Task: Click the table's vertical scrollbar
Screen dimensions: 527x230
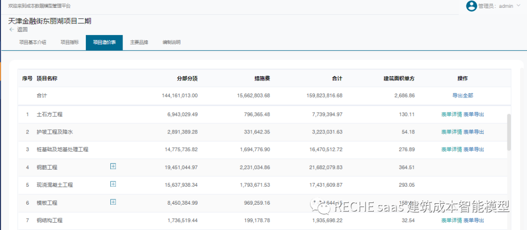Action: (509, 132)
